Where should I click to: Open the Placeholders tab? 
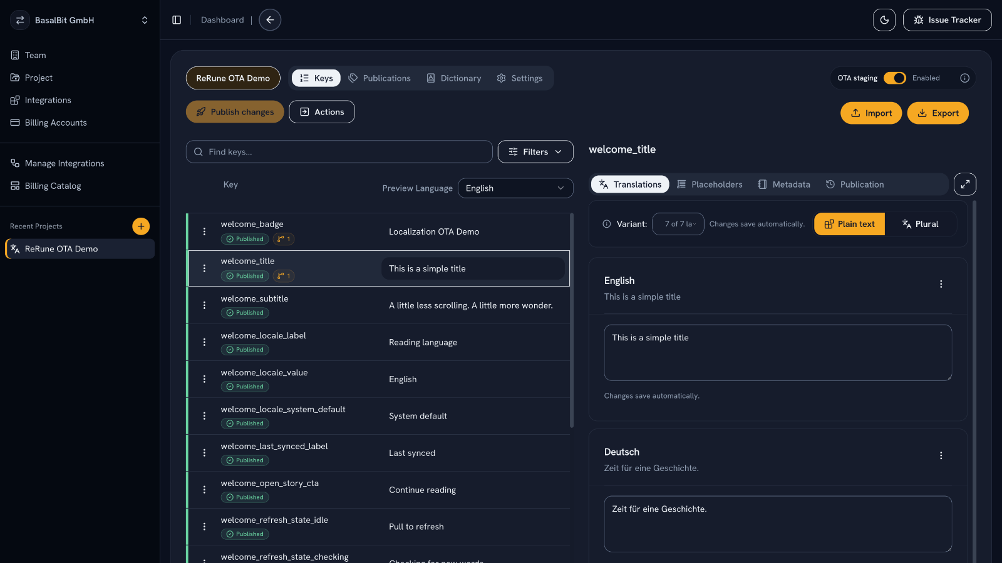[710, 185]
